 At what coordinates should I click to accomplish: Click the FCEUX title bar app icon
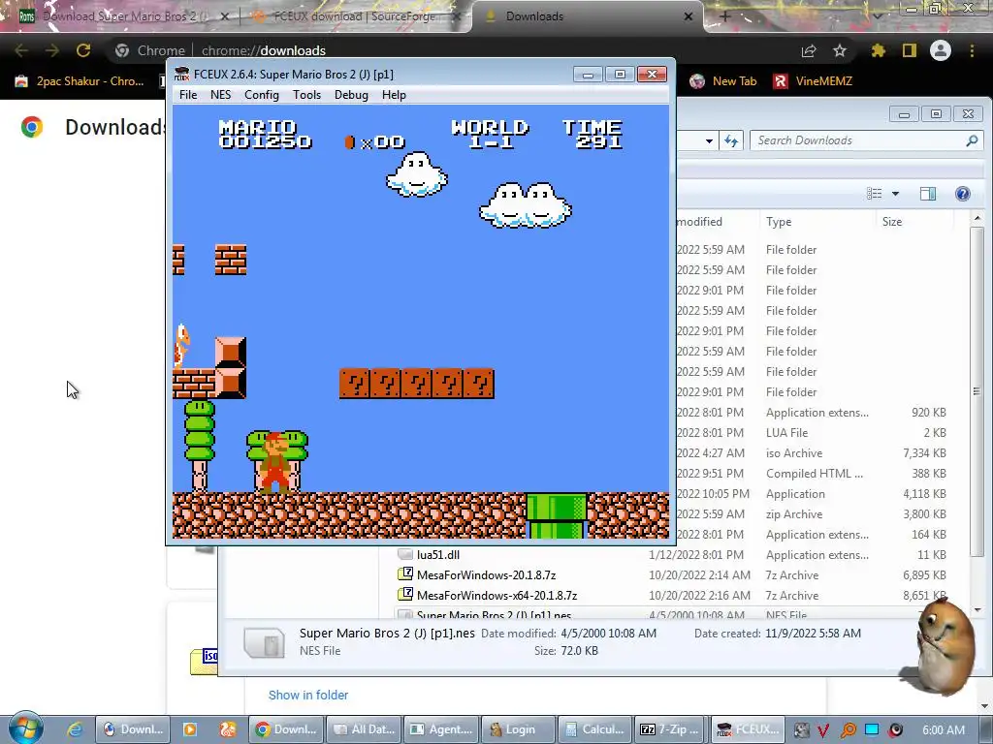pyautogui.click(x=181, y=74)
